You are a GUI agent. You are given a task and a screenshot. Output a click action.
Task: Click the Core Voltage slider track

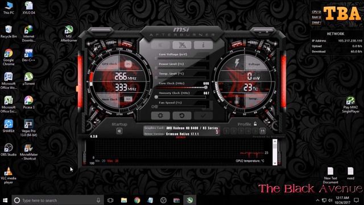181,58
